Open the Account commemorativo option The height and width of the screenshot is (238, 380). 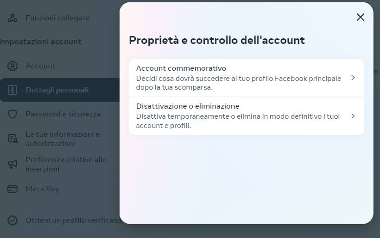[239, 78]
